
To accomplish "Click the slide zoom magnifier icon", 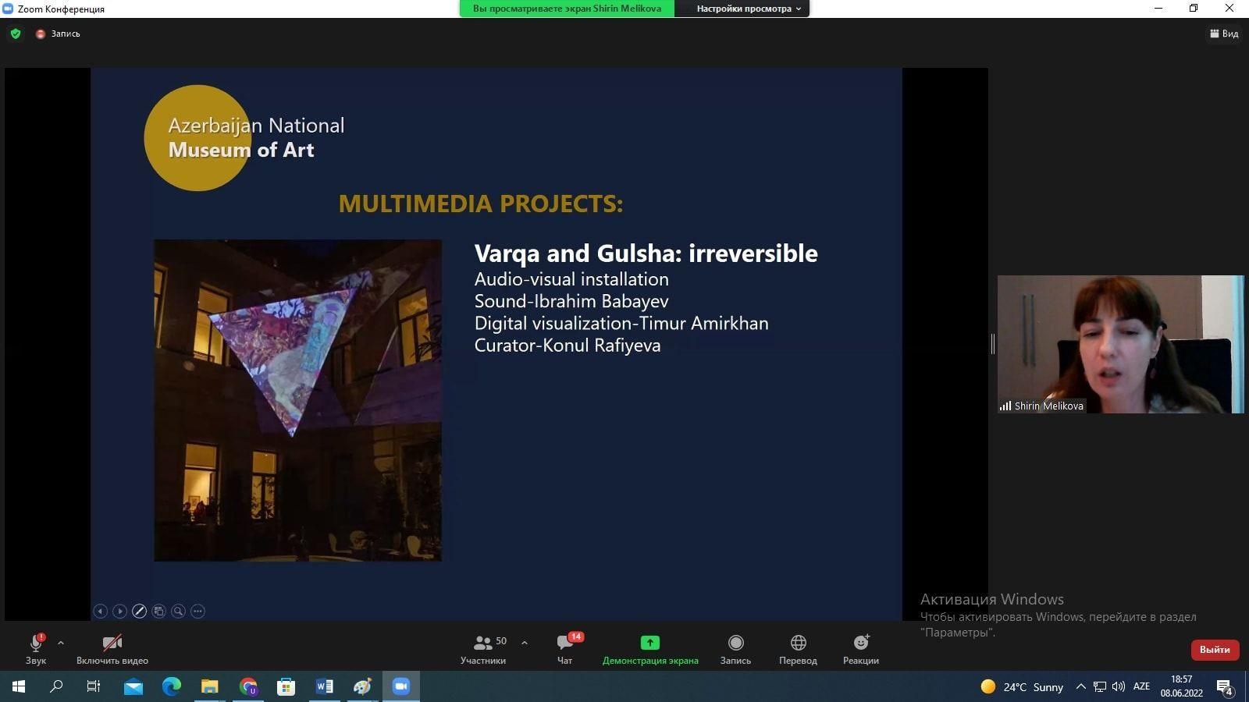I will 179,612.
